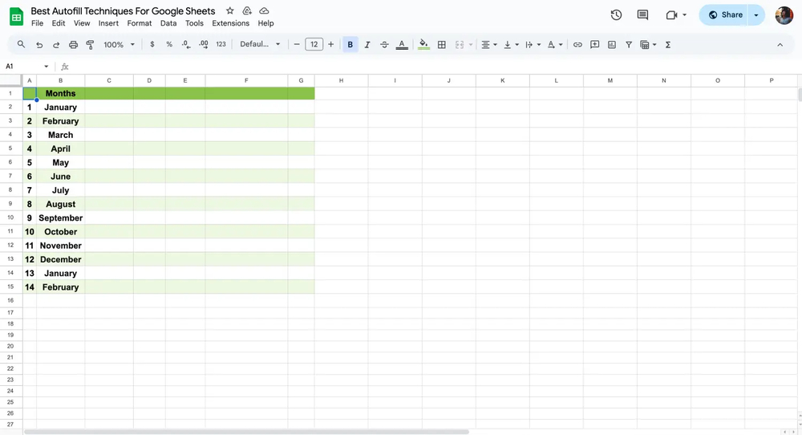
Task: Open the zoom 100% dropdown
Action: [x=119, y=45]
